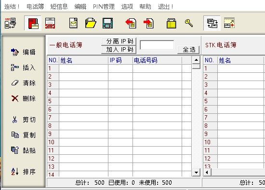Click the yellow key icon

[189, 23]
